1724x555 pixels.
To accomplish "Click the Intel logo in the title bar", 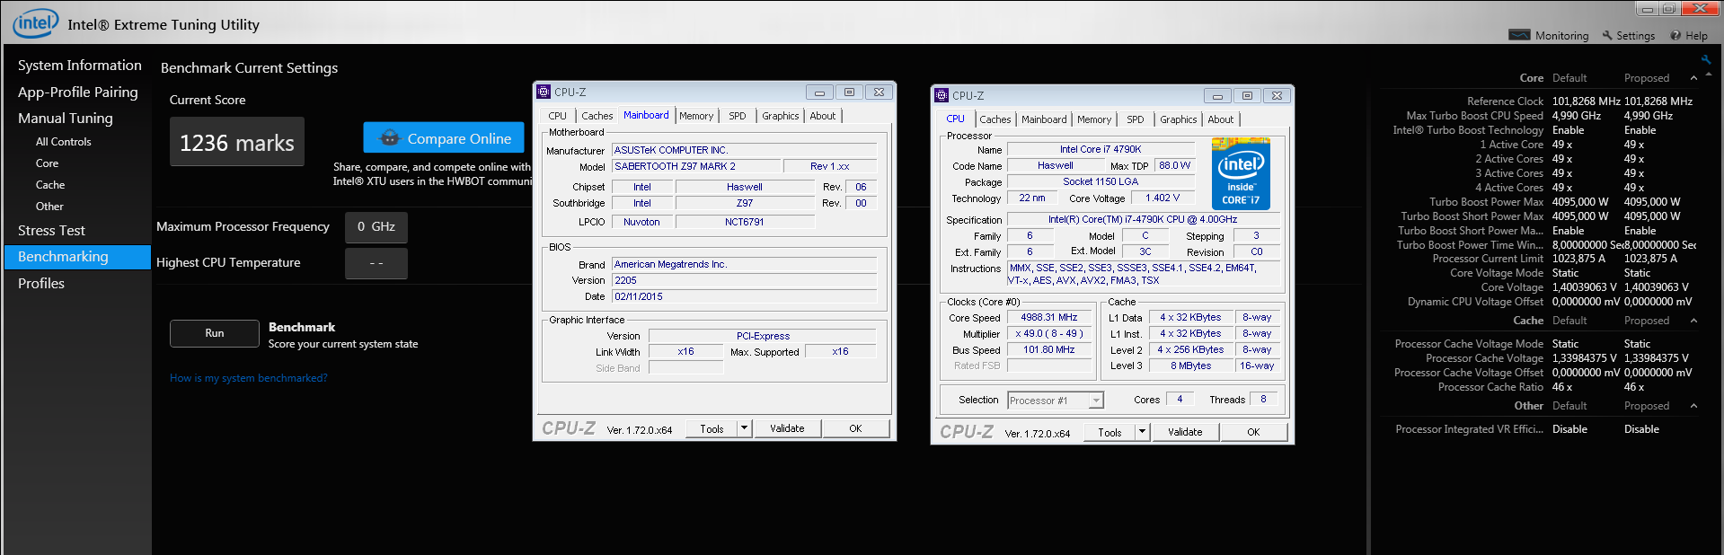I will pos(35,22).
